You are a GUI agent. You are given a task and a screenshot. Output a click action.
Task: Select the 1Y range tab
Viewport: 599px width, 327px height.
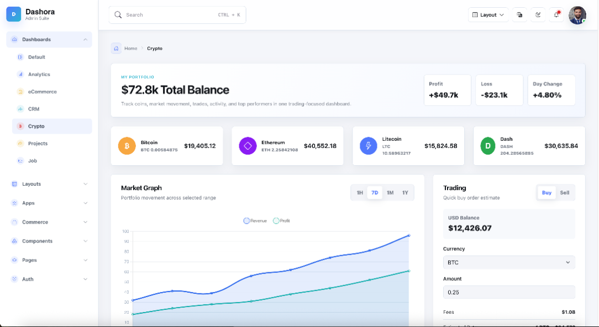(x=405, y=193)
